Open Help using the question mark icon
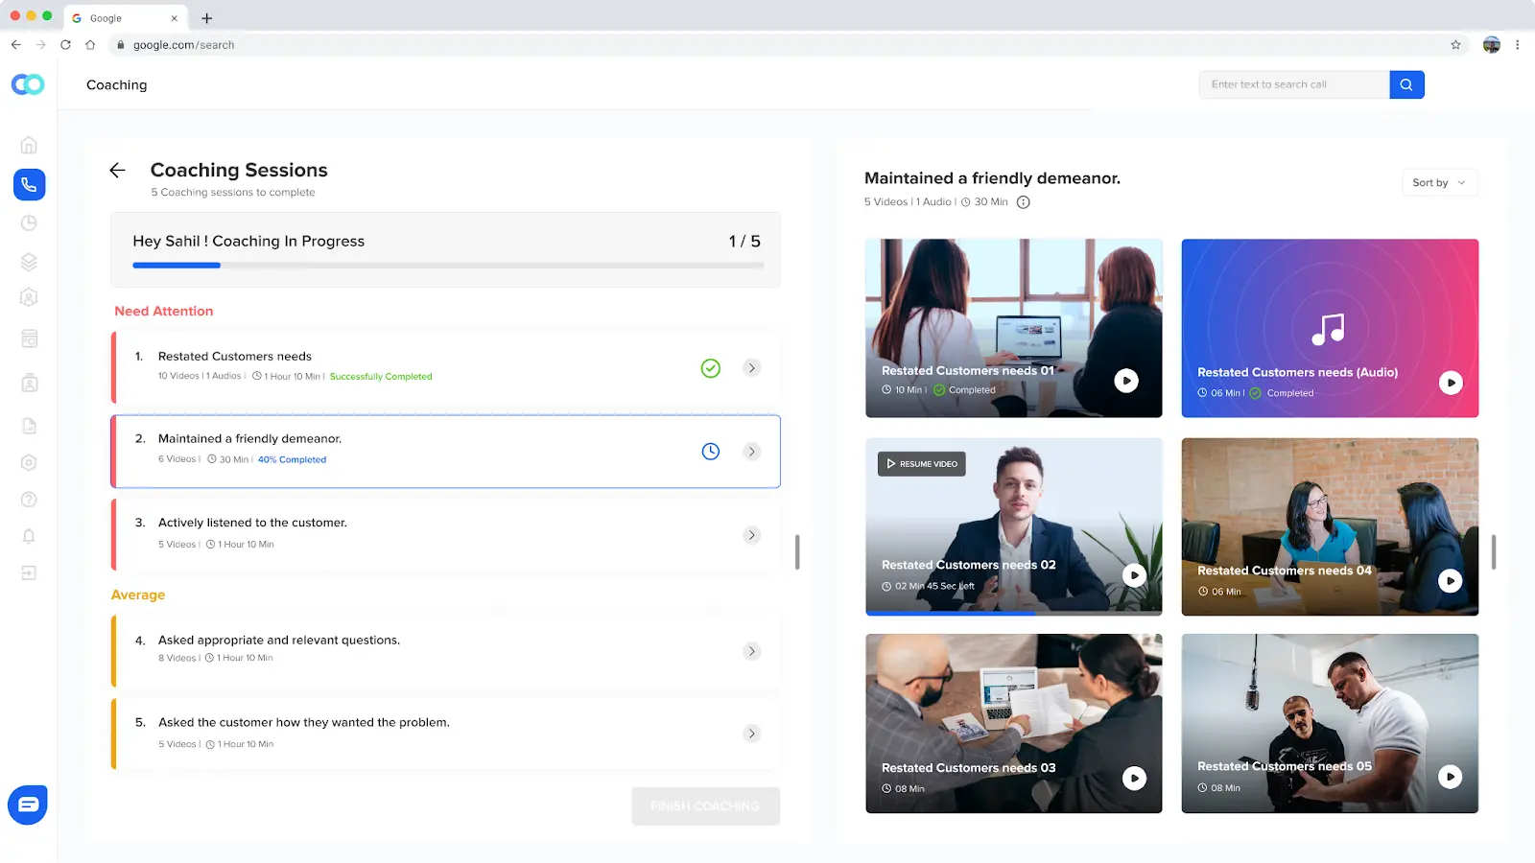This screenshot has height=863, width=1535. pyautogui.click(x=29, y=499)
